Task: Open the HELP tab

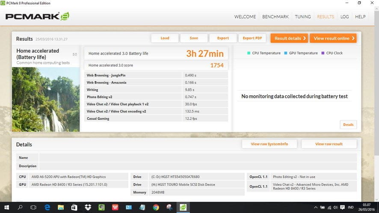Action: tap(360, 17)
